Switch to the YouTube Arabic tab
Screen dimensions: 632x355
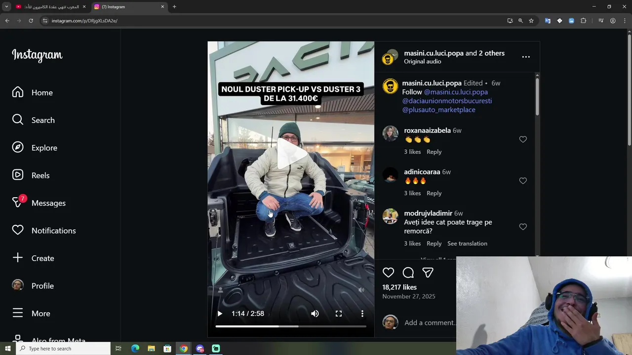51,7
